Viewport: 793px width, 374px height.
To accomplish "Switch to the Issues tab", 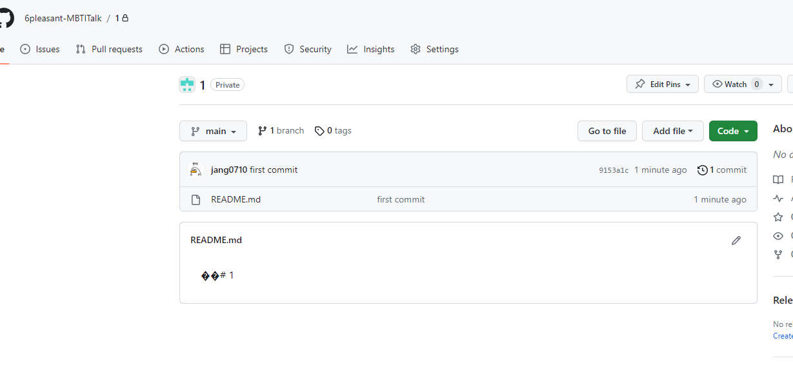I will (40, 49).
